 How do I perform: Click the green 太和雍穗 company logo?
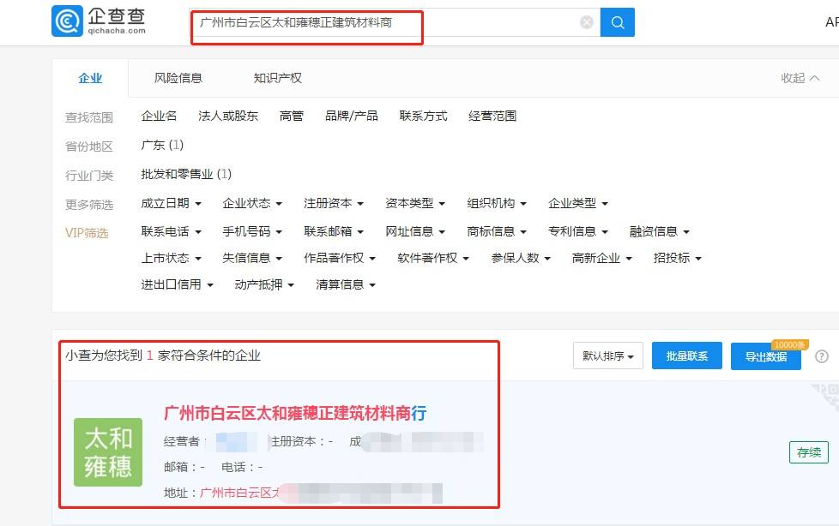pos(107,452)
